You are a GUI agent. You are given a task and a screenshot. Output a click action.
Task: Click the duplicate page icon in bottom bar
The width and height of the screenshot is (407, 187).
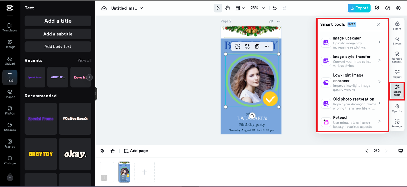pyautogui.click(x=102, y=151)
